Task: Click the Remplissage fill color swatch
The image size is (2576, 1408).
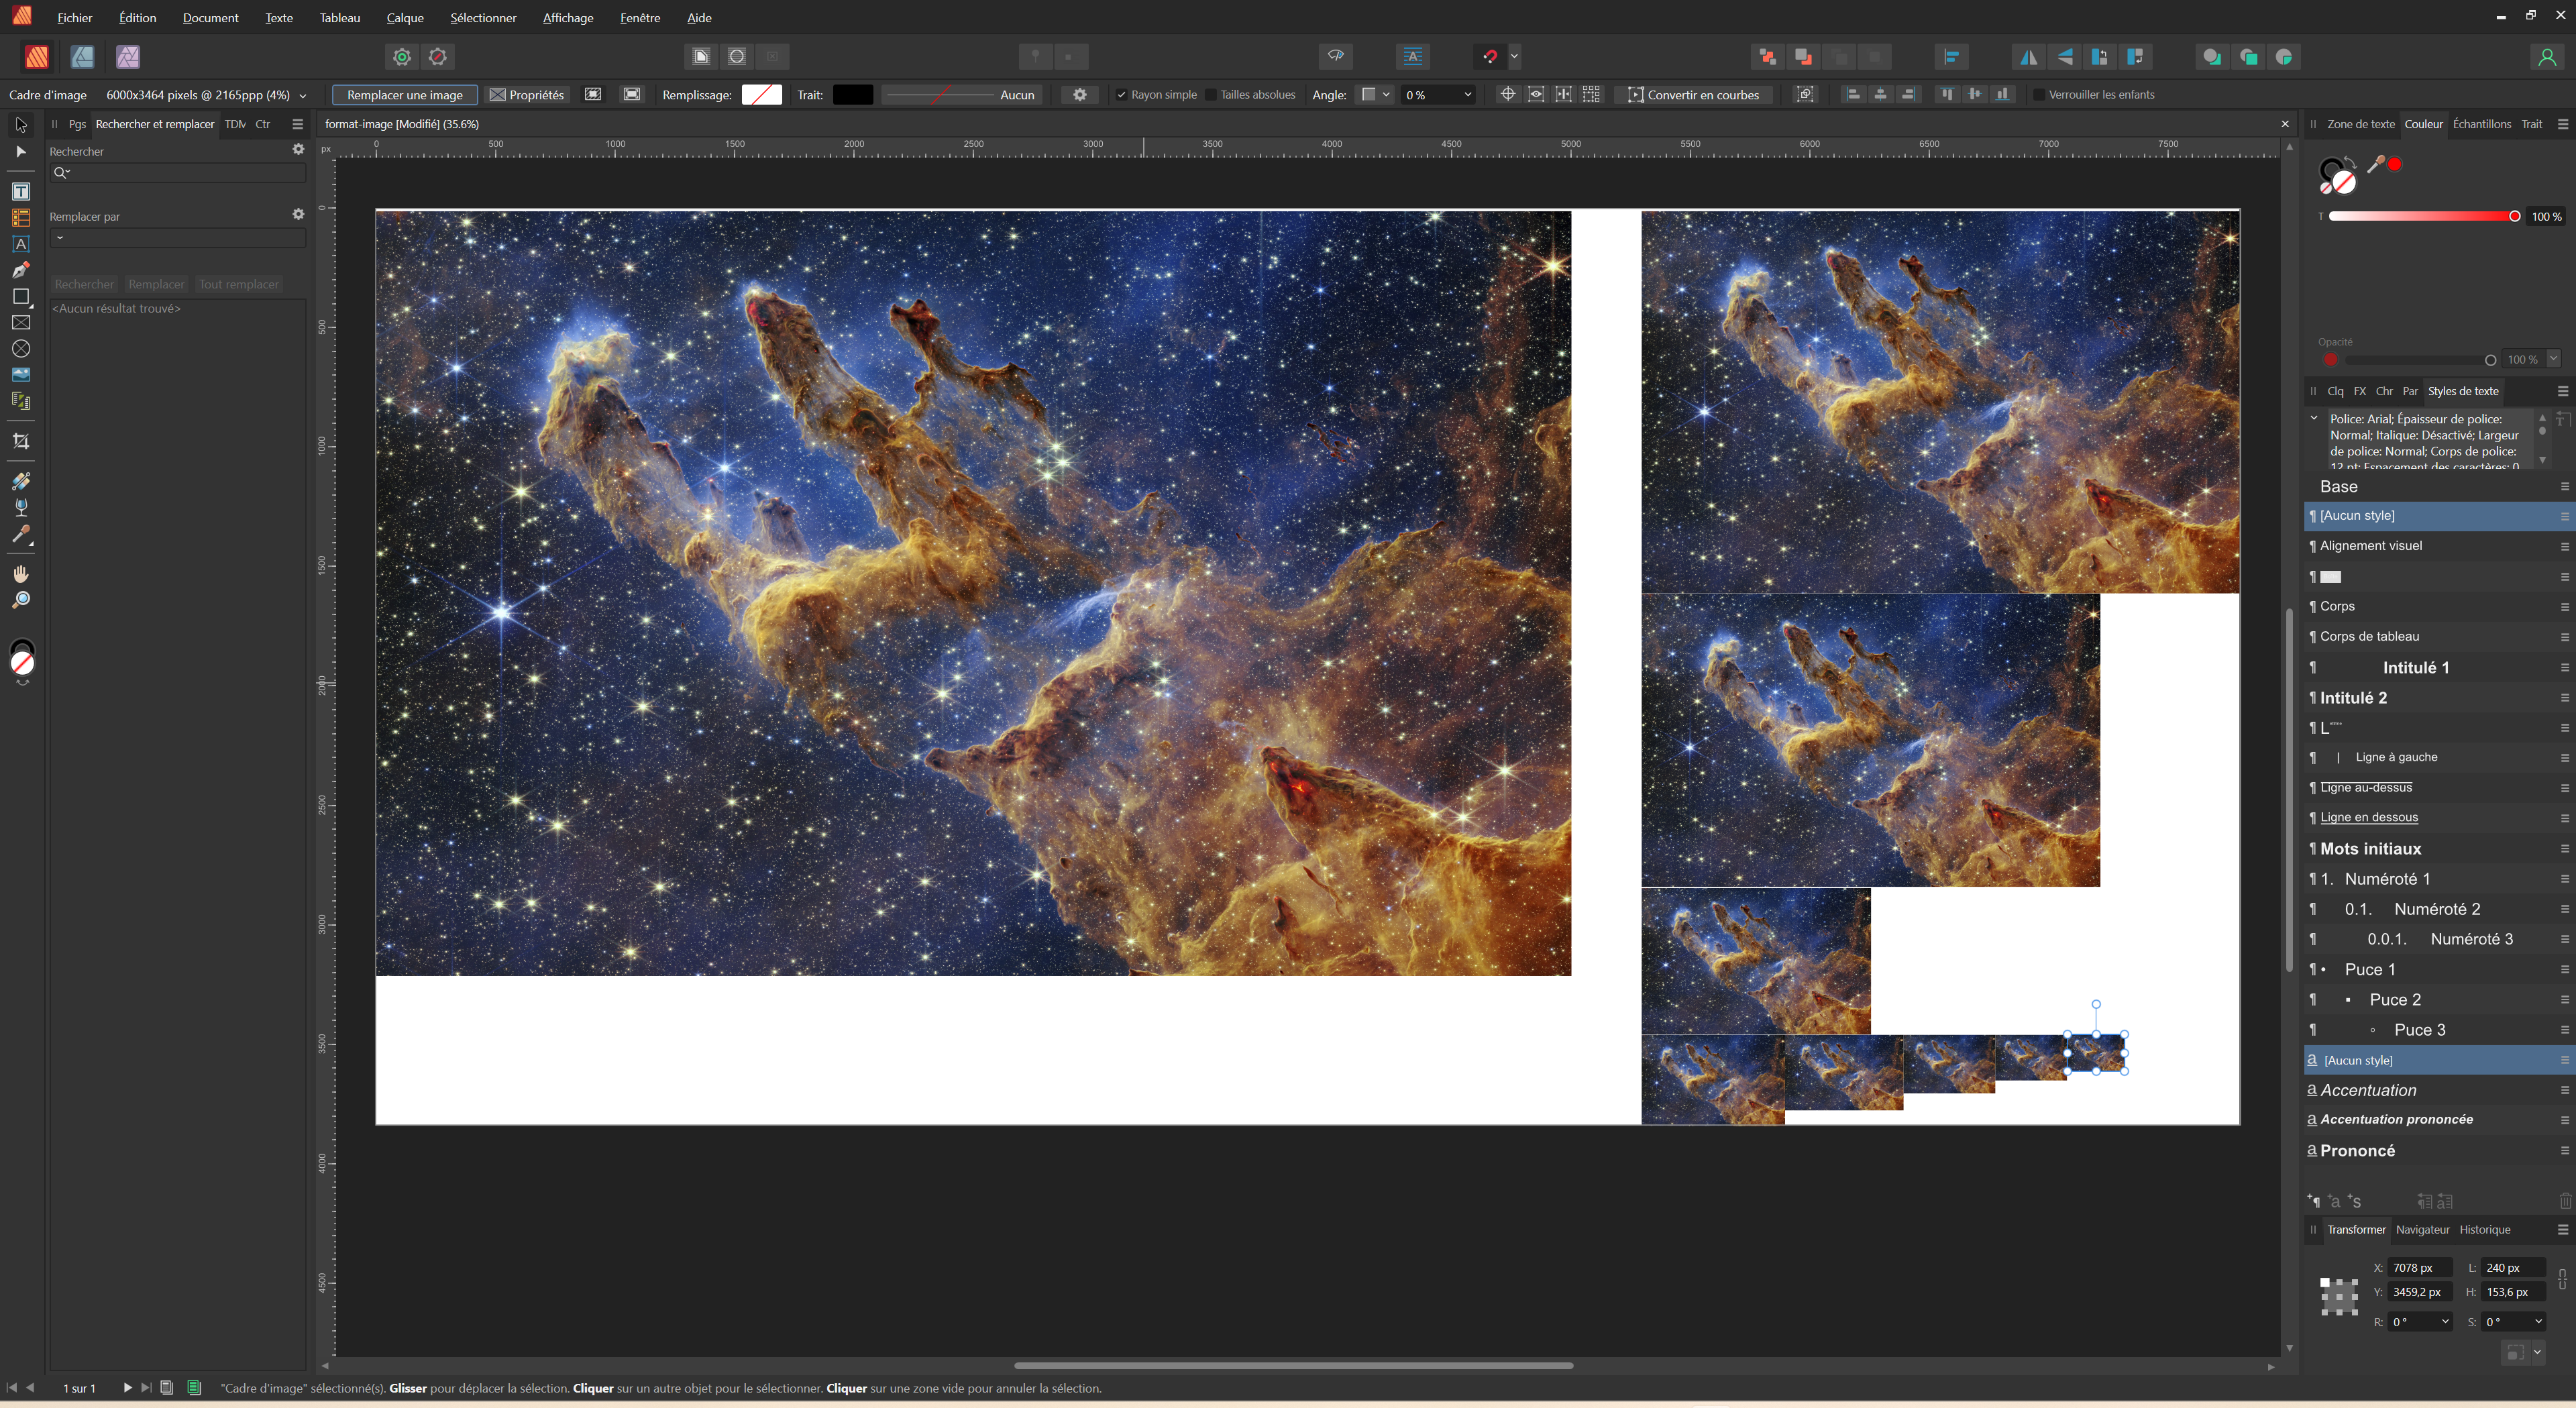Action: click(x=761, y=95)
